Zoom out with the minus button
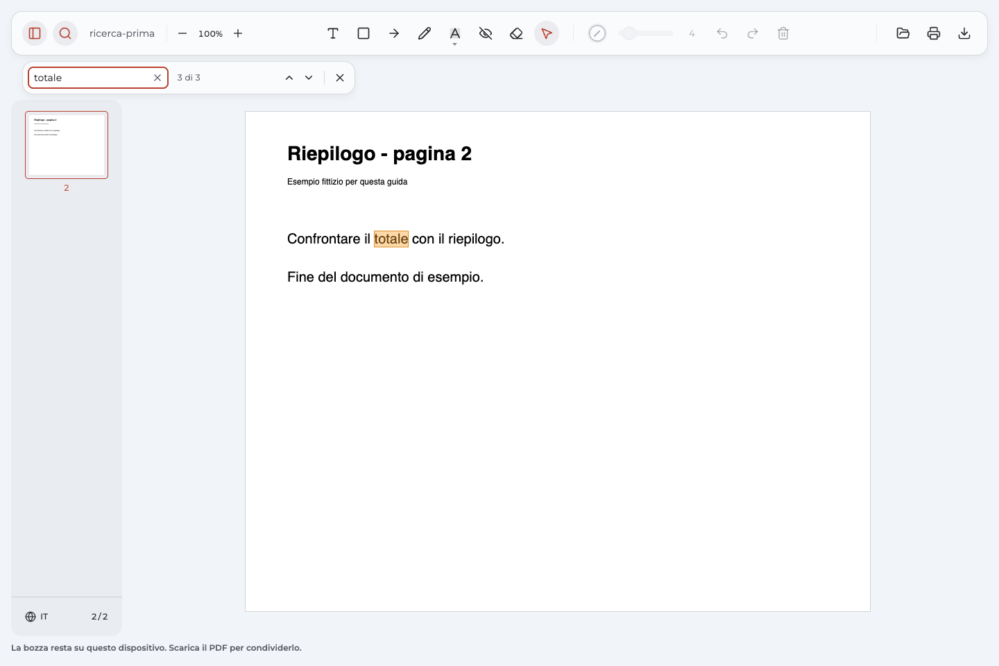999x666 pixels. coord(182,33)
